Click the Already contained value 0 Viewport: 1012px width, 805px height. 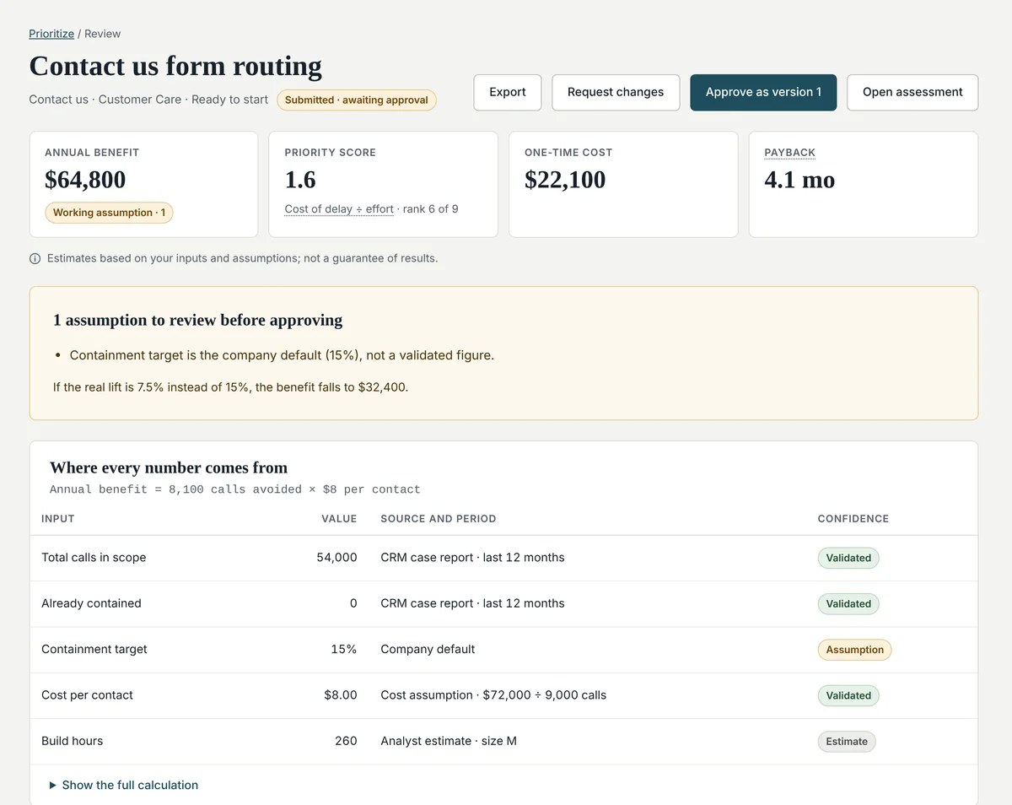pyautogui.click(x=353, y=603)
